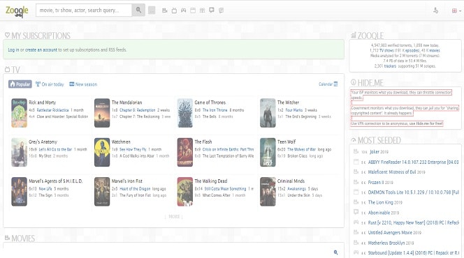Click the Grey's Anatomy poster
This screenshot has height=258, width=464.
tap(20, 152)
